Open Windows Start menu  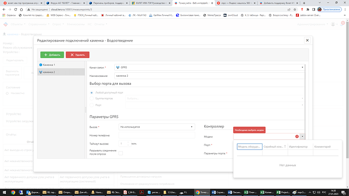[4, 192]
